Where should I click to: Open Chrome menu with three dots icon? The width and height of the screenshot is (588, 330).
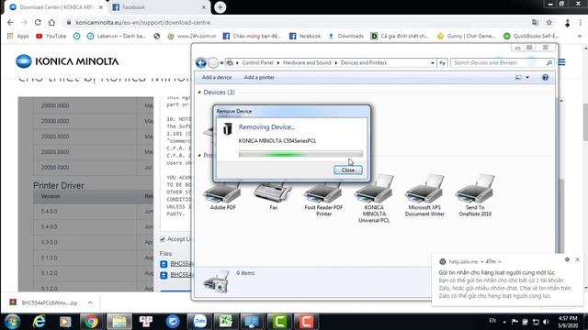[581, 23]
